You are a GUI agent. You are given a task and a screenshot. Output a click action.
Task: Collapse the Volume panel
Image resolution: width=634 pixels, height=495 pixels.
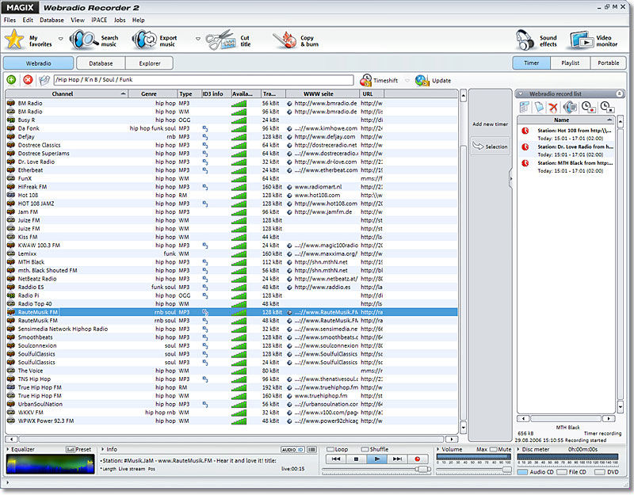[x=438, y=449]
